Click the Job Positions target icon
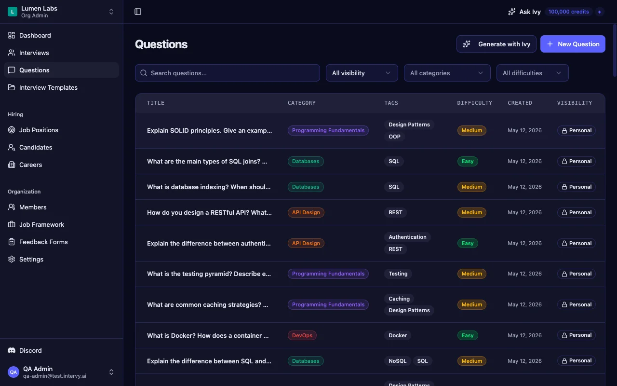Image resolution: width=617 pixels, height=386 pixels. [12, 130]
